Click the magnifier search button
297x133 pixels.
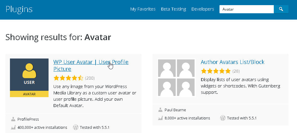[x=281, y=9]
